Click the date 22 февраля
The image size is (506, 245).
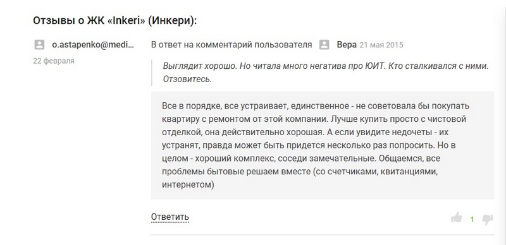click(54, 61)
